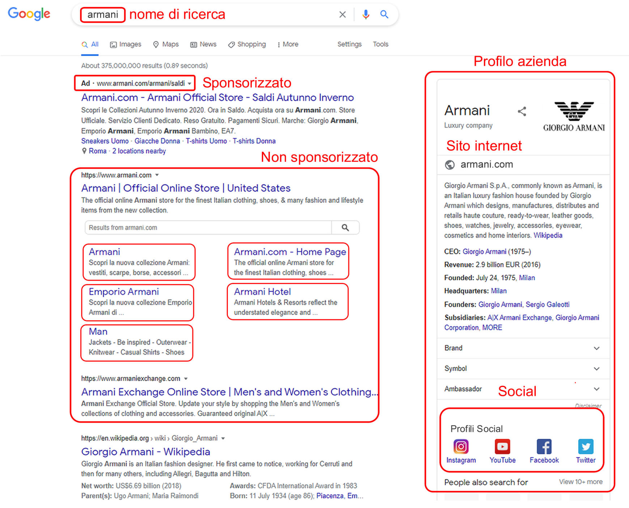Open the Man sitelink
The image size is (629, 508).
tap(98, 331)
